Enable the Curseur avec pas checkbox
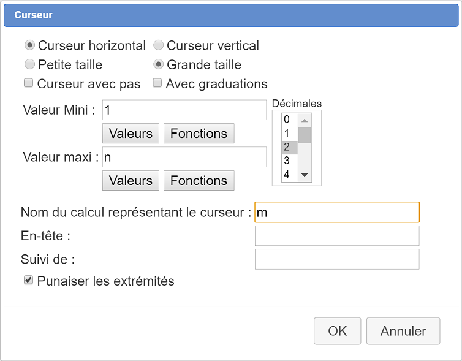Viewport: 462px width, 361px height. pos(28,83)
